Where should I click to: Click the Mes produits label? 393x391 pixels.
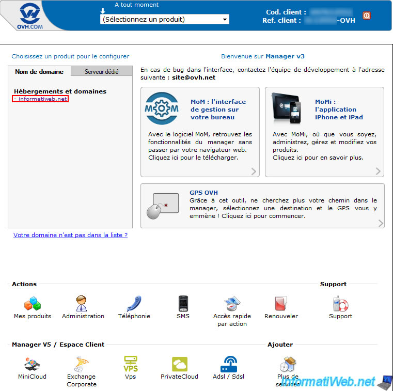(x=33, y=316)
